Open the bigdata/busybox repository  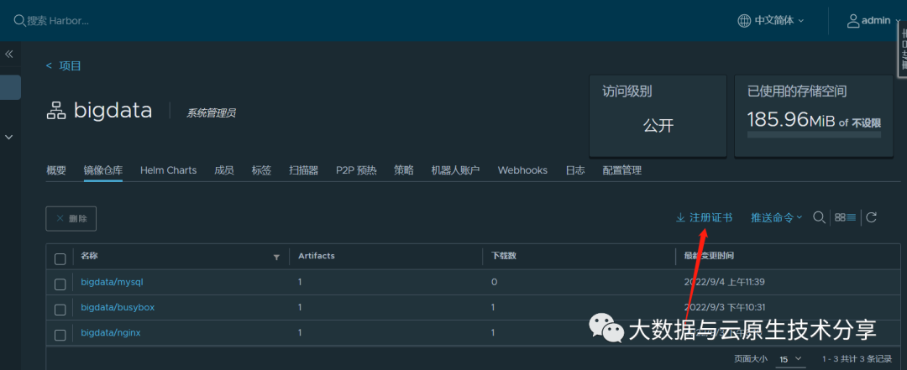[118, 307]
